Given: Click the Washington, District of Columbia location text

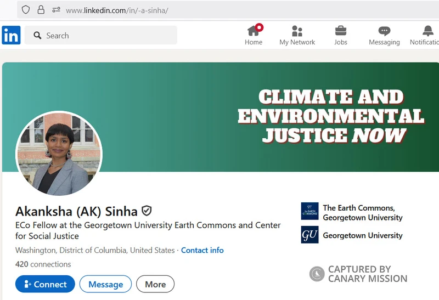Looking at the screenshot, I should click(95, 250).
